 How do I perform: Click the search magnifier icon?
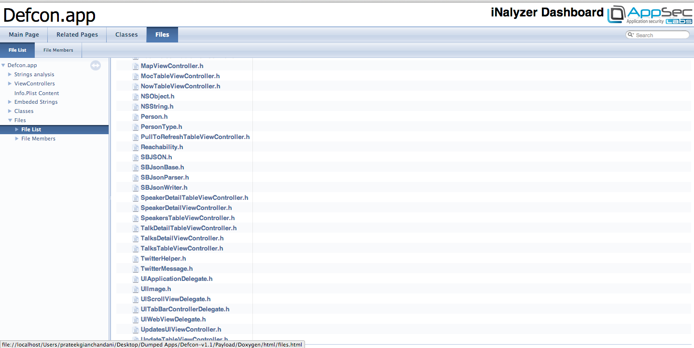click(631, 35)
